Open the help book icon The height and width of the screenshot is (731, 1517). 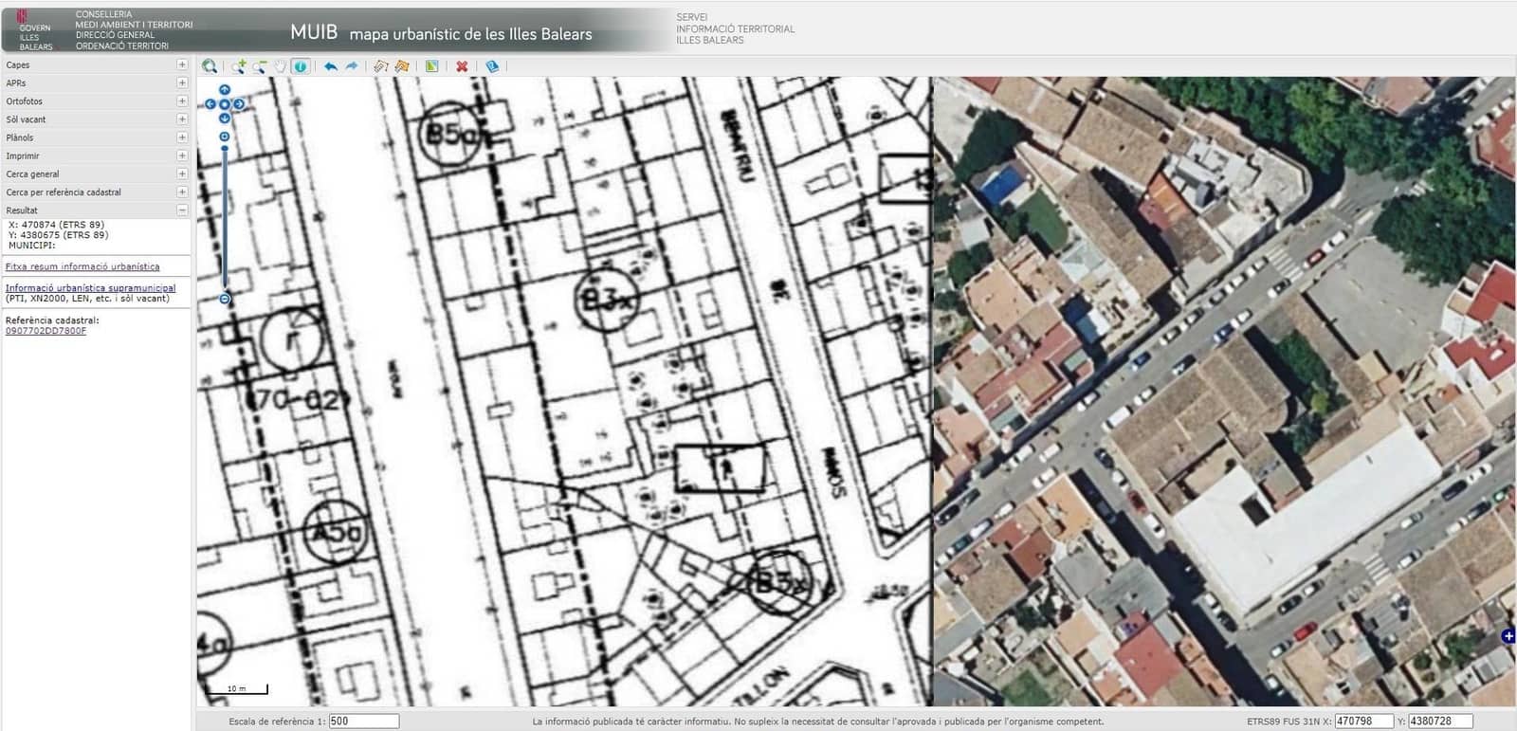click(x=491, y=66)
